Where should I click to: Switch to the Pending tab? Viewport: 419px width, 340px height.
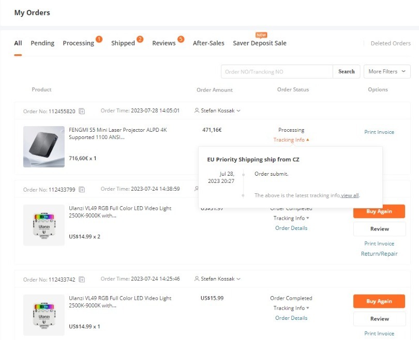[42, 43]
